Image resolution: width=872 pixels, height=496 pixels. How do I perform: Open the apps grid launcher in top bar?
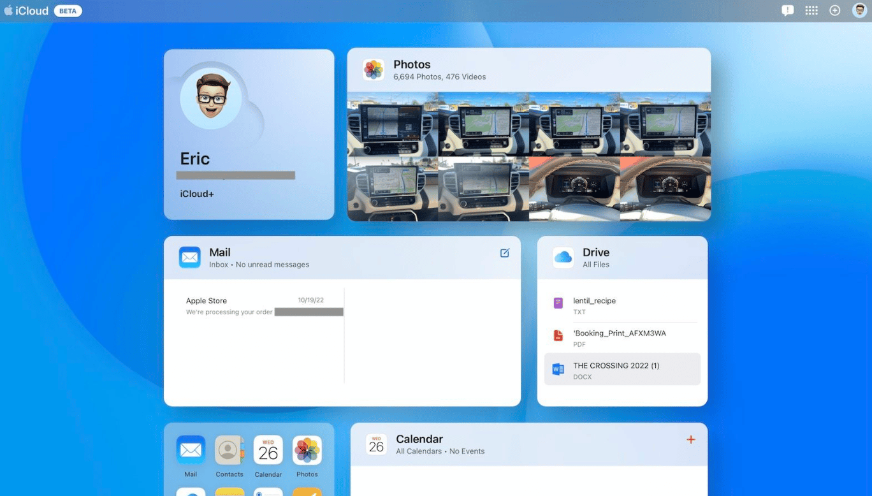[811, 10]
